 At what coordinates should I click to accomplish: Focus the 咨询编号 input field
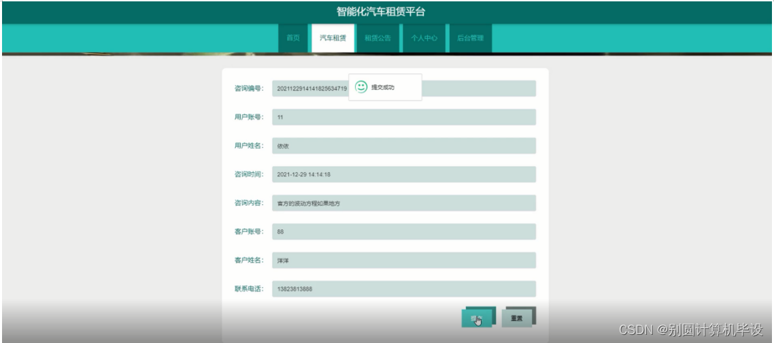pyautogui.click(x=404, y=88)
